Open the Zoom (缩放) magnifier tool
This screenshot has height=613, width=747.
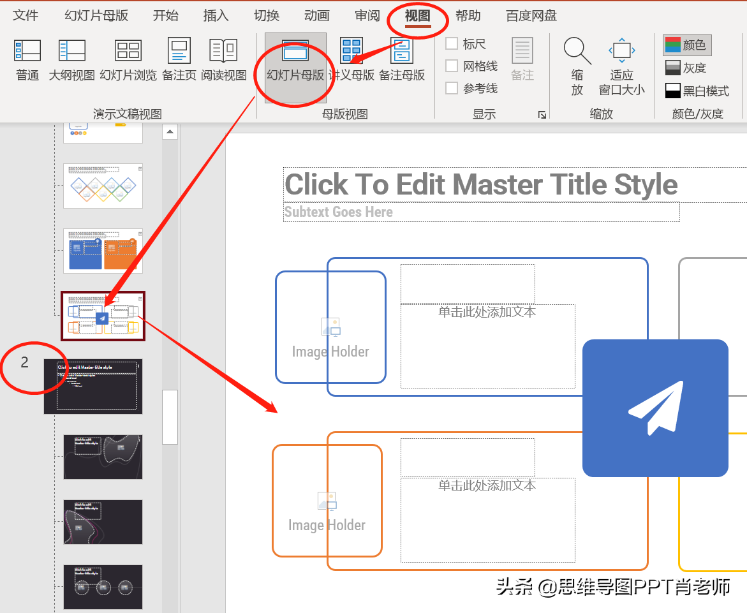pyautogui.click(x=577, y=67)
